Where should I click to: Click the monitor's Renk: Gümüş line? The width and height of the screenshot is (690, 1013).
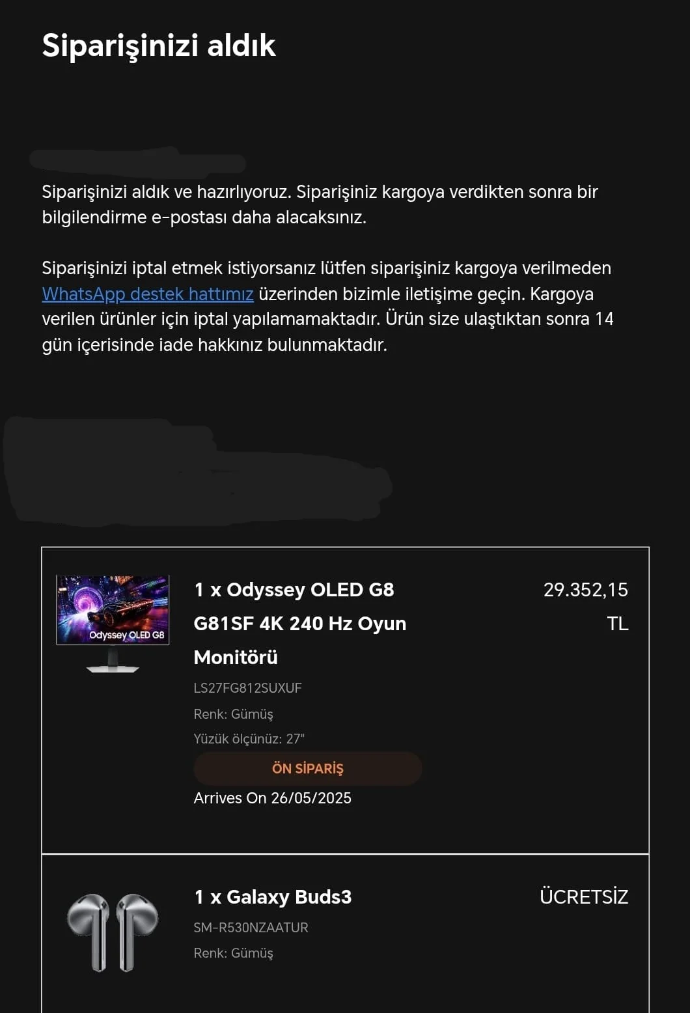234,714
